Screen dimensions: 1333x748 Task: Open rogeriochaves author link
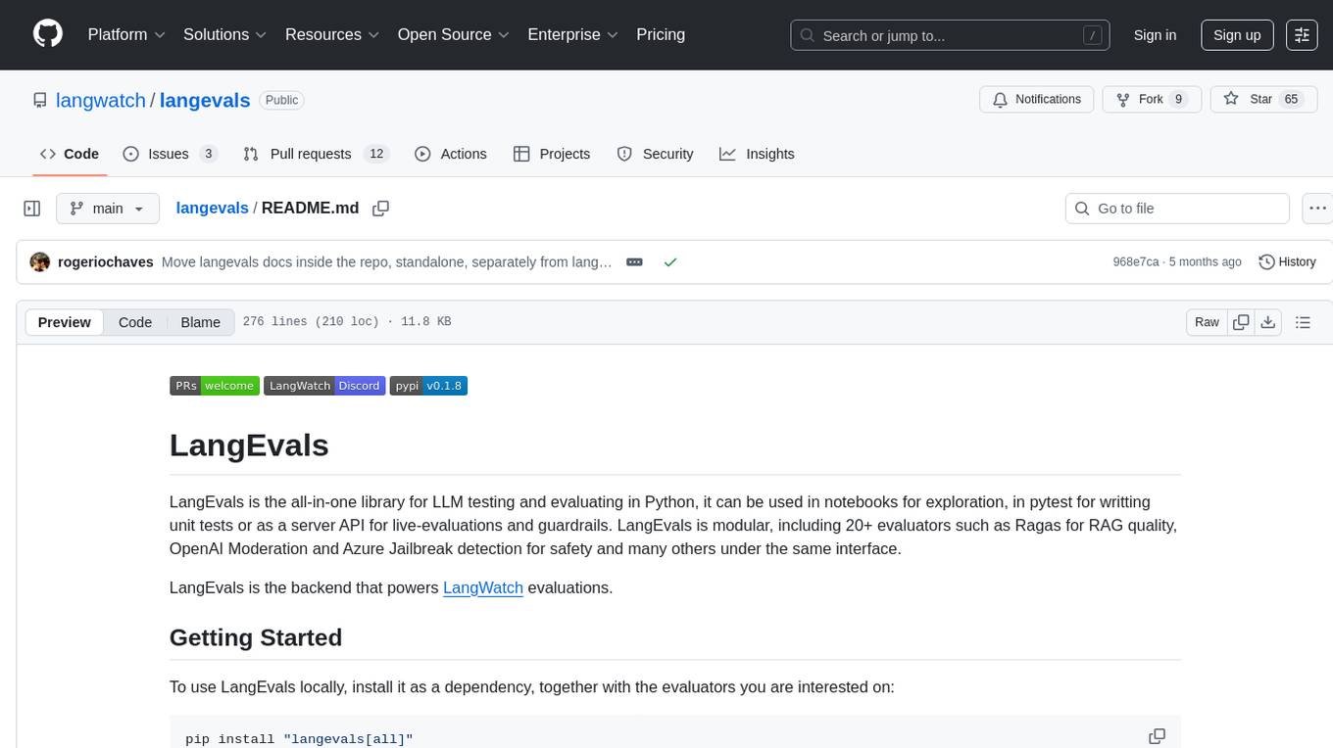pyautogui.click(x=106, y=262)
